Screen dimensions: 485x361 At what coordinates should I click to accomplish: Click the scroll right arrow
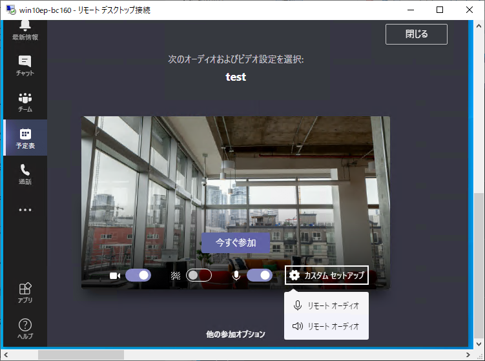point(468,355)
